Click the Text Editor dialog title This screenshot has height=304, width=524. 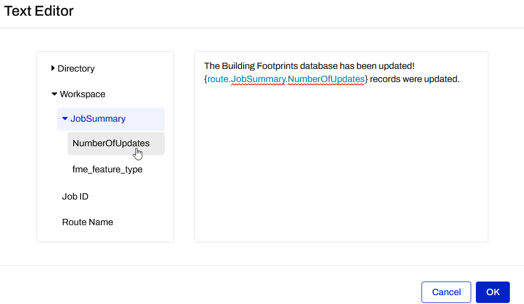(x=38, y=11)
